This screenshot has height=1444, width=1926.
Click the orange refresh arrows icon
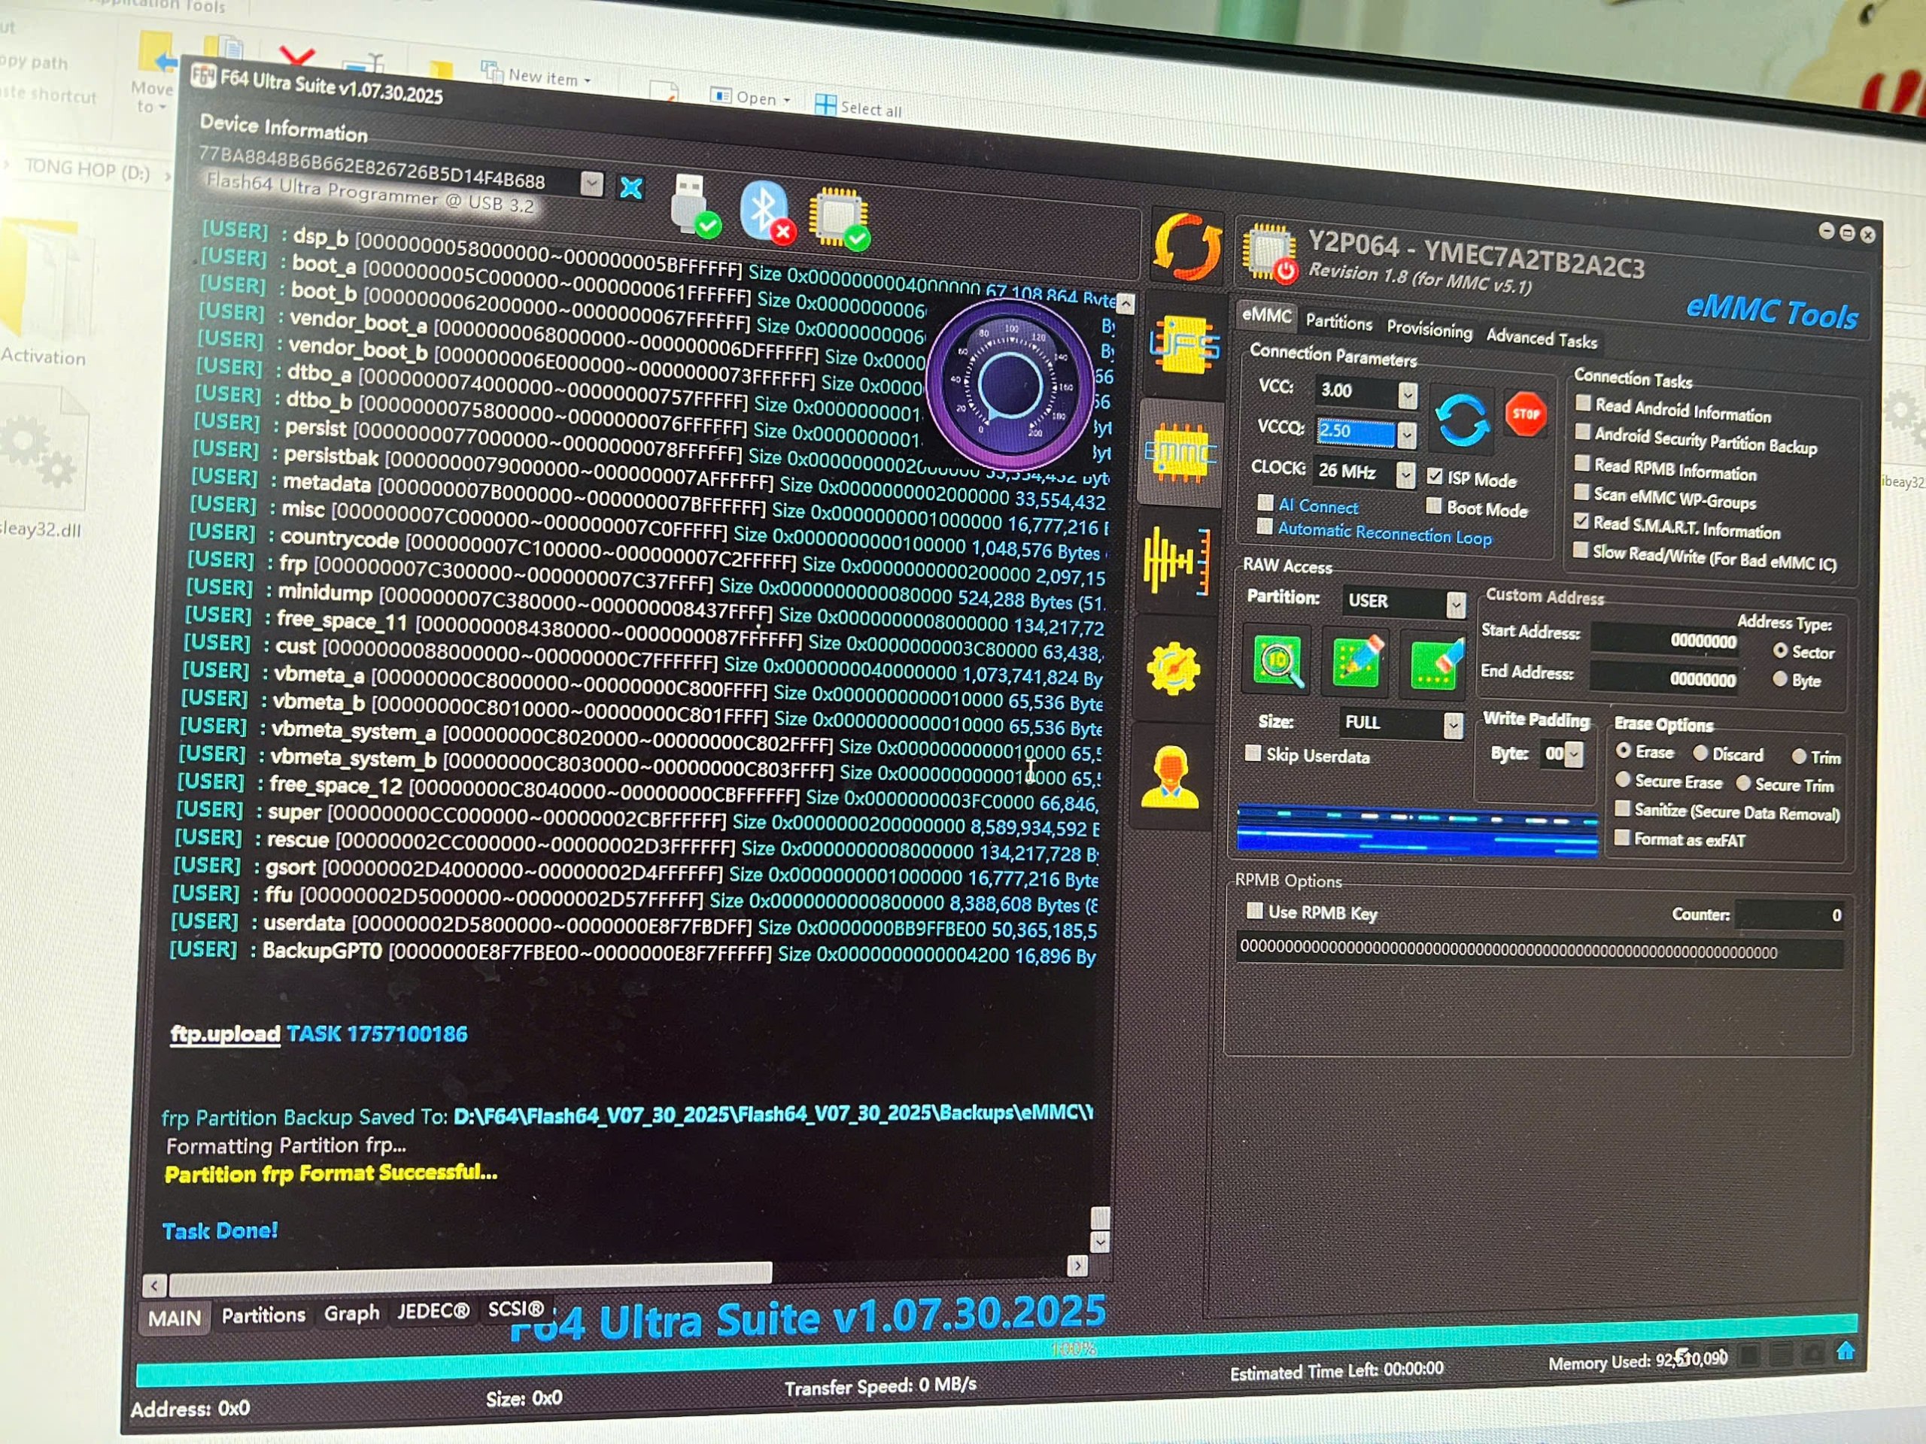[1186, 247]
